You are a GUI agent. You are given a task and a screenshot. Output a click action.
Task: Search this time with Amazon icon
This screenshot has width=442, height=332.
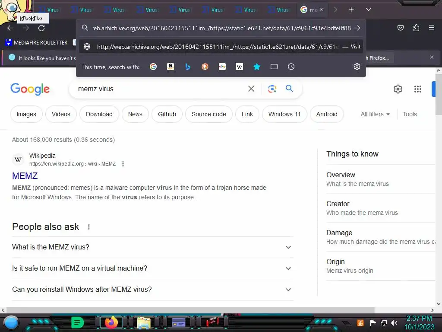pyautogui.click(x=170, y=67)
